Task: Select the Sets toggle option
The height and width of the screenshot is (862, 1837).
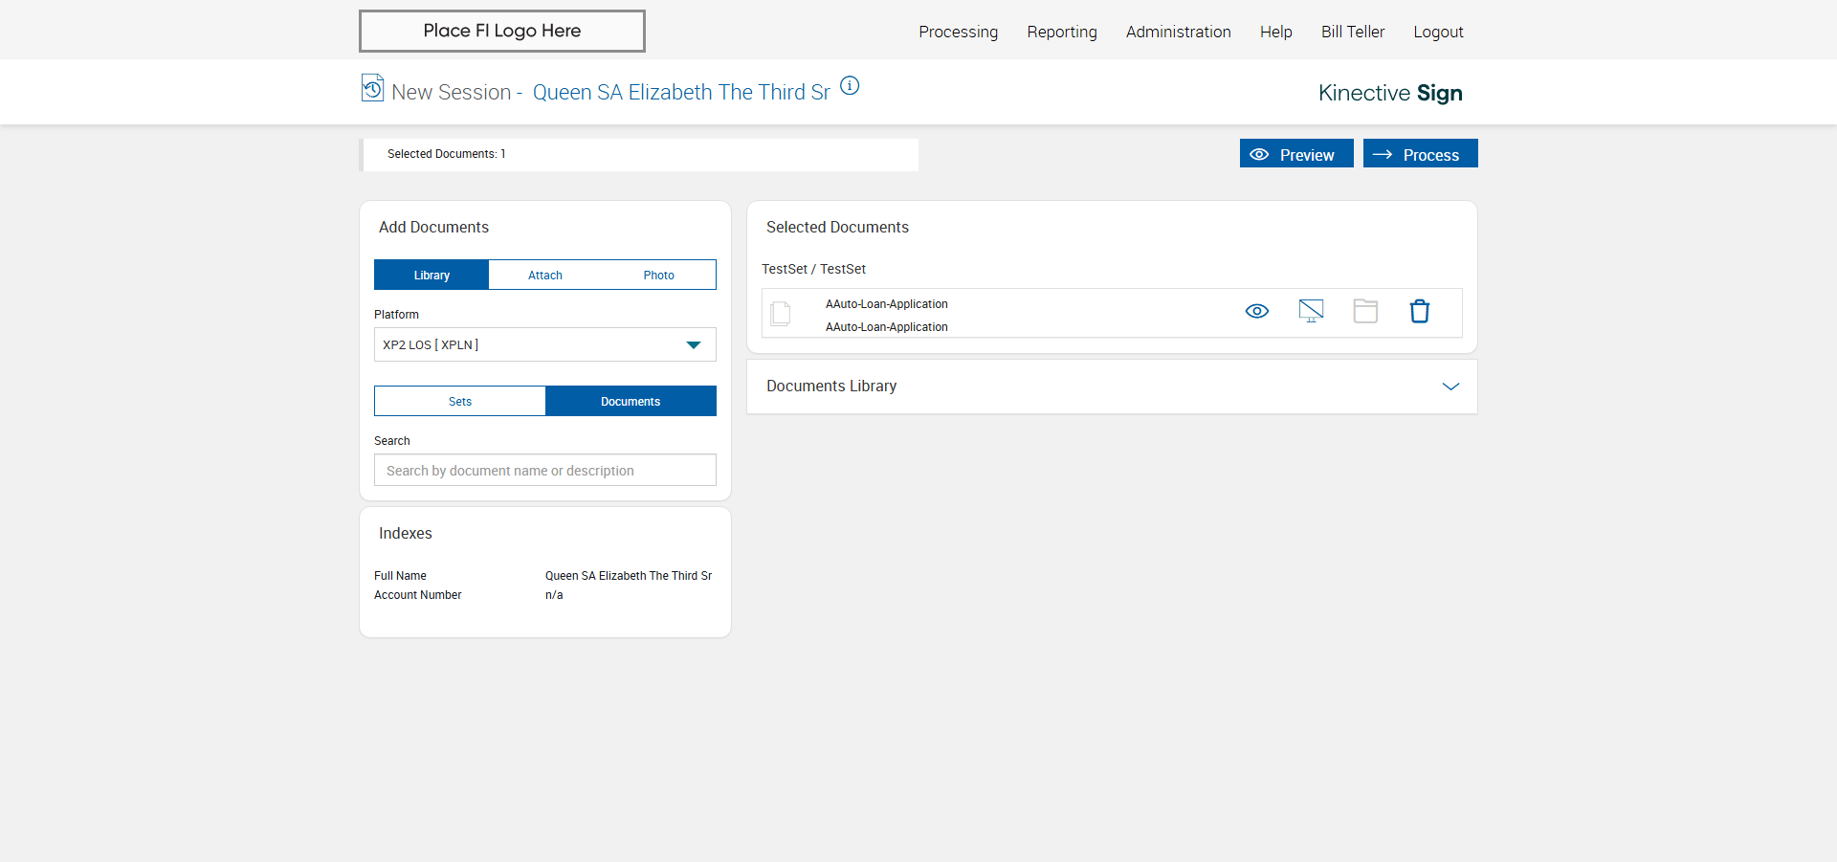Action: (460, 401)
